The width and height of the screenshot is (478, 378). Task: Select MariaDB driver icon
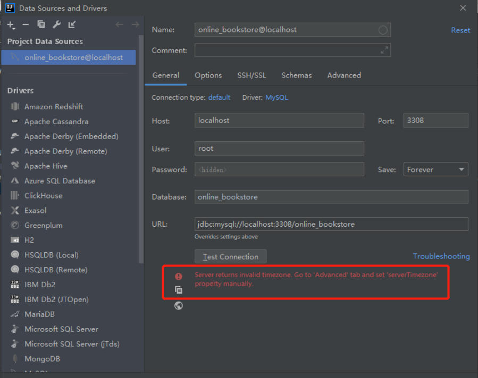(x=15, y=314)
